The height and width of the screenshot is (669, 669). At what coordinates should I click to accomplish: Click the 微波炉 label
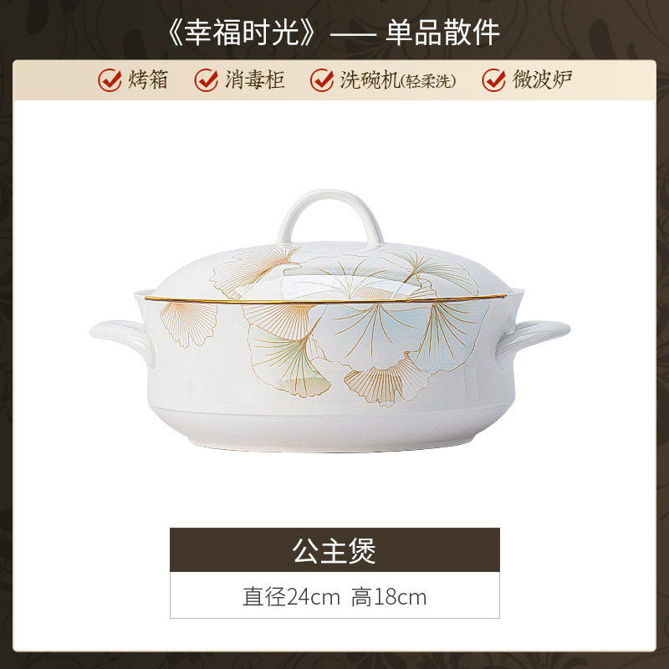(542, 79)
